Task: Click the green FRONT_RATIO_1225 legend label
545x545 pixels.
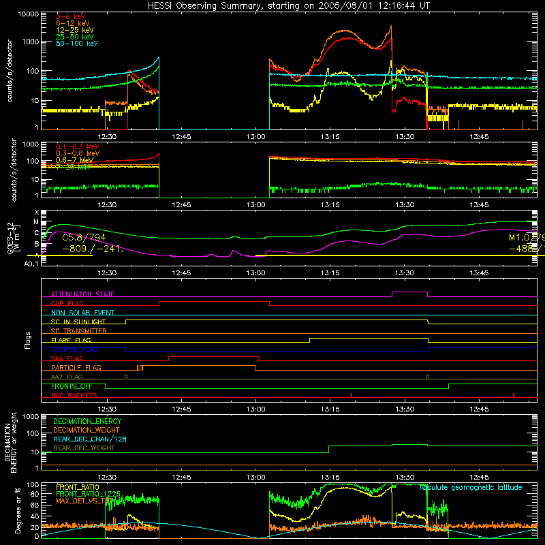Action: pyautogui.click(x=88, y=494)
